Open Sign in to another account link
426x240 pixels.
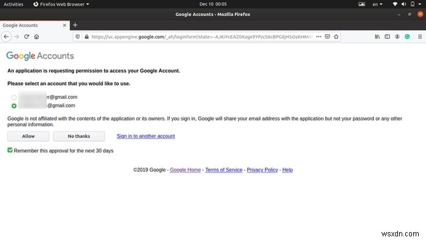146,136
